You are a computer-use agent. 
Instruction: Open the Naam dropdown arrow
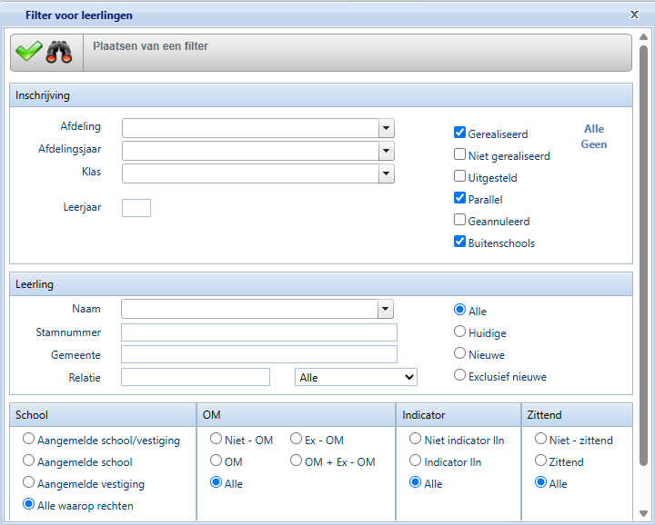386,310
